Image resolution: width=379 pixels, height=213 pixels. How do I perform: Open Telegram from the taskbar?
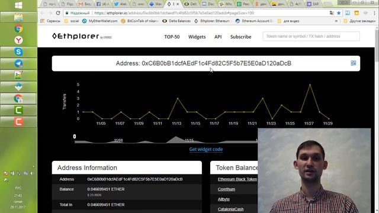(18, 63)
